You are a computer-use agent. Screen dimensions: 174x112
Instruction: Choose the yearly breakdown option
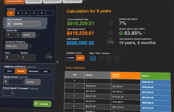[80, 58]
